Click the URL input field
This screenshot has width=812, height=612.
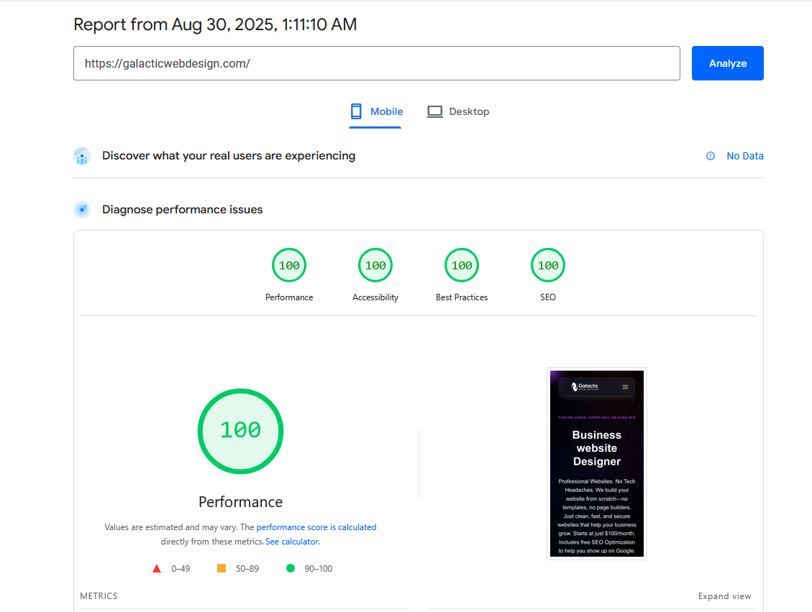click(x=376, y=63)
